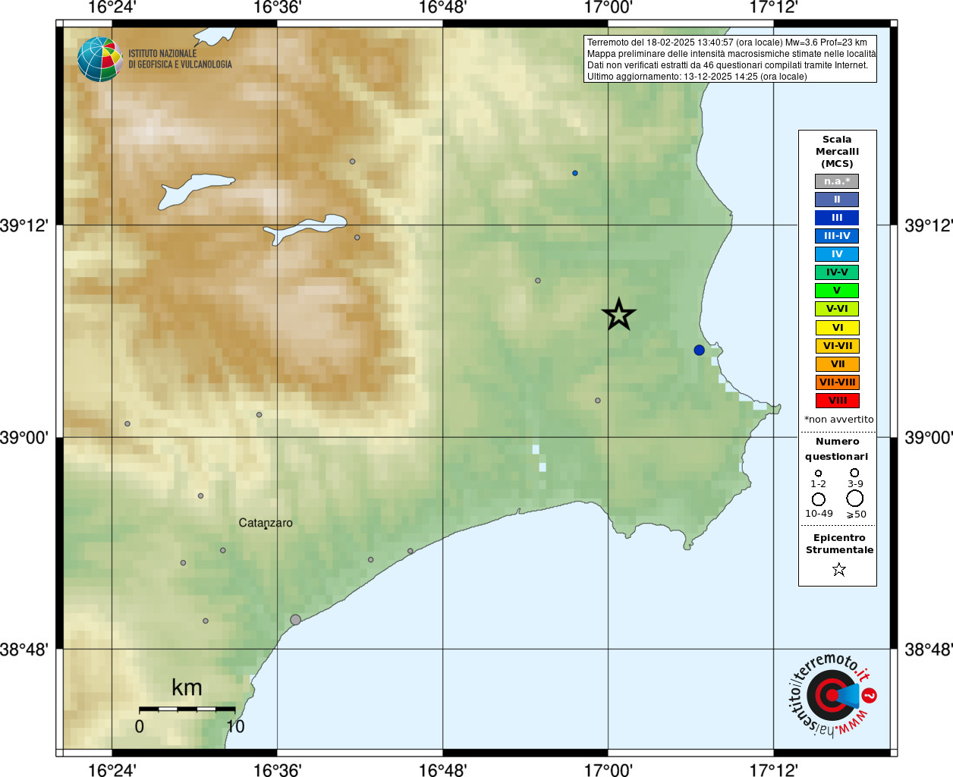Click the grey dot just south of the epicenter
Image resolution: width=953 pixels, height=777 pixels.
click(x=598, y=401)
